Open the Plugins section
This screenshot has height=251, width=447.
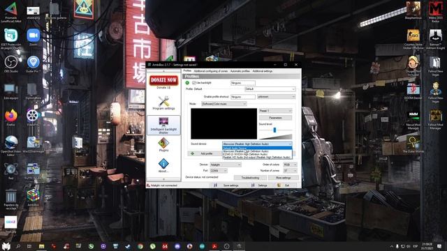(x=163, y=144)
